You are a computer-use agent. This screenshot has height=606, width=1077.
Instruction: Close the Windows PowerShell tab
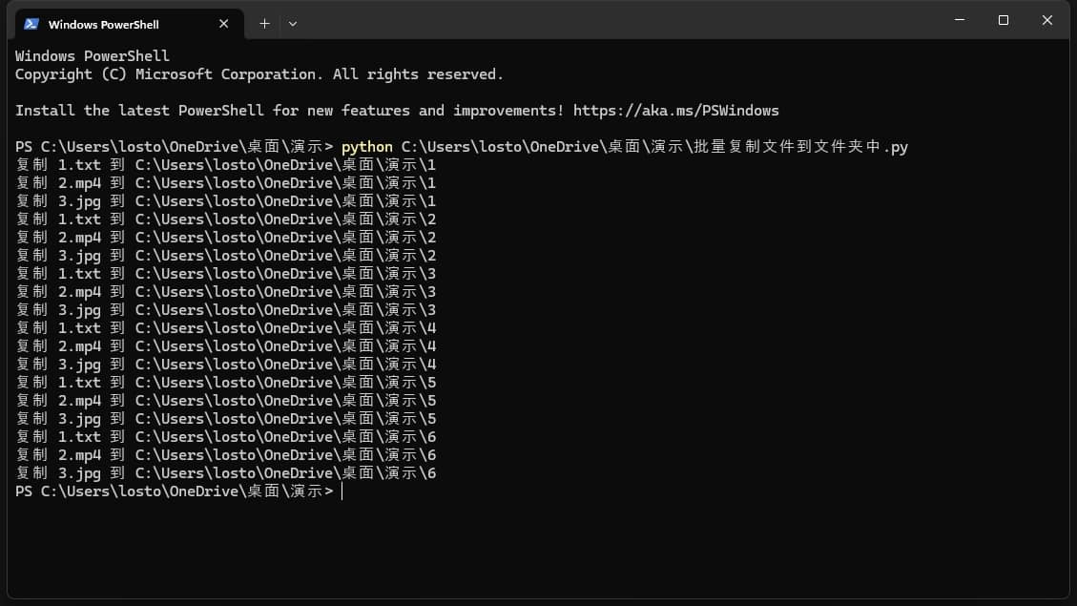pyautogui.click(x=224, y=24)
